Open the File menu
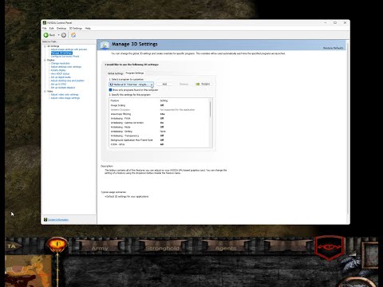The height and width of the screenshot is (287, 383). (x=45, y=29)
